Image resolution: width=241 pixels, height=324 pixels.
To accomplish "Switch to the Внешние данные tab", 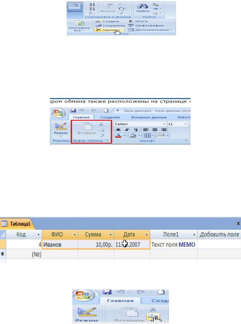I will 149,117.
